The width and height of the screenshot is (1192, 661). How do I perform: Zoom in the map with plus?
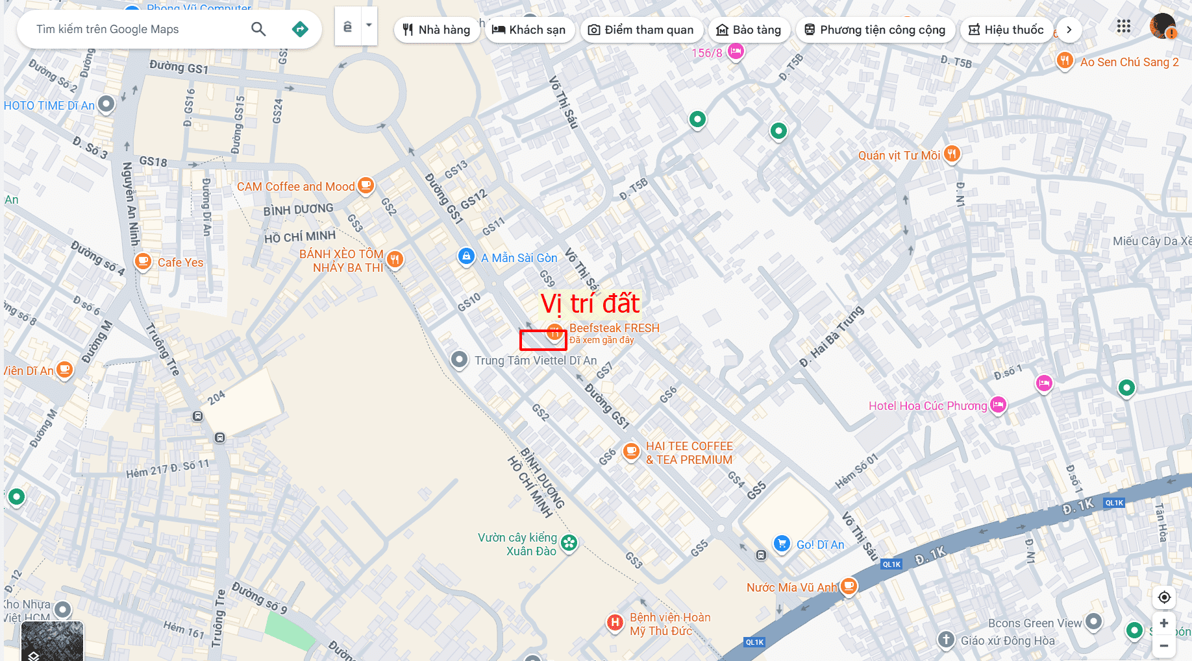point(1164,623)
